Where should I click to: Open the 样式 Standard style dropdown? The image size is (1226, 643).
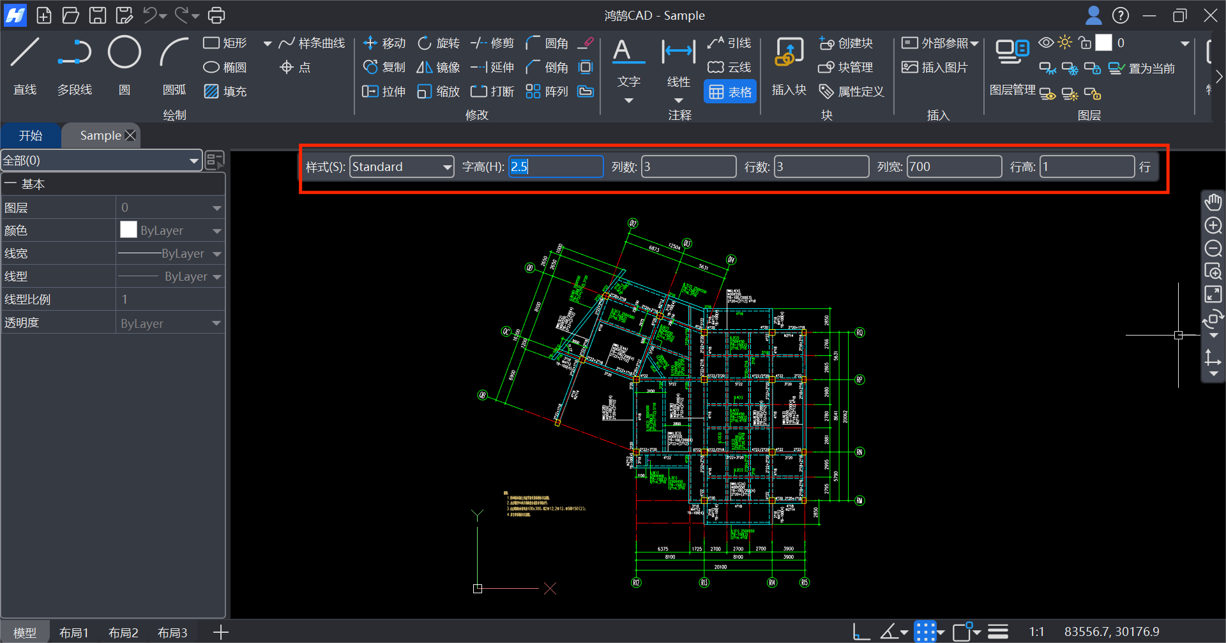tap(402, 167)
